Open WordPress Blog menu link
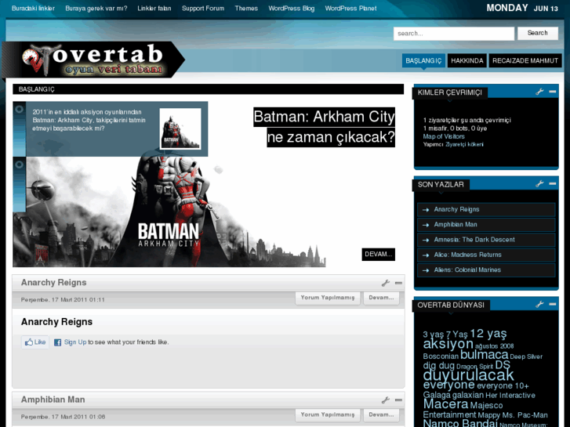Screen dimensions: 570x427 (x=291, y=9)
